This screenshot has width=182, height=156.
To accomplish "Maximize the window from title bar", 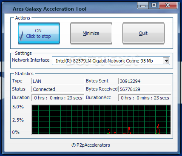I will [154, 6].
